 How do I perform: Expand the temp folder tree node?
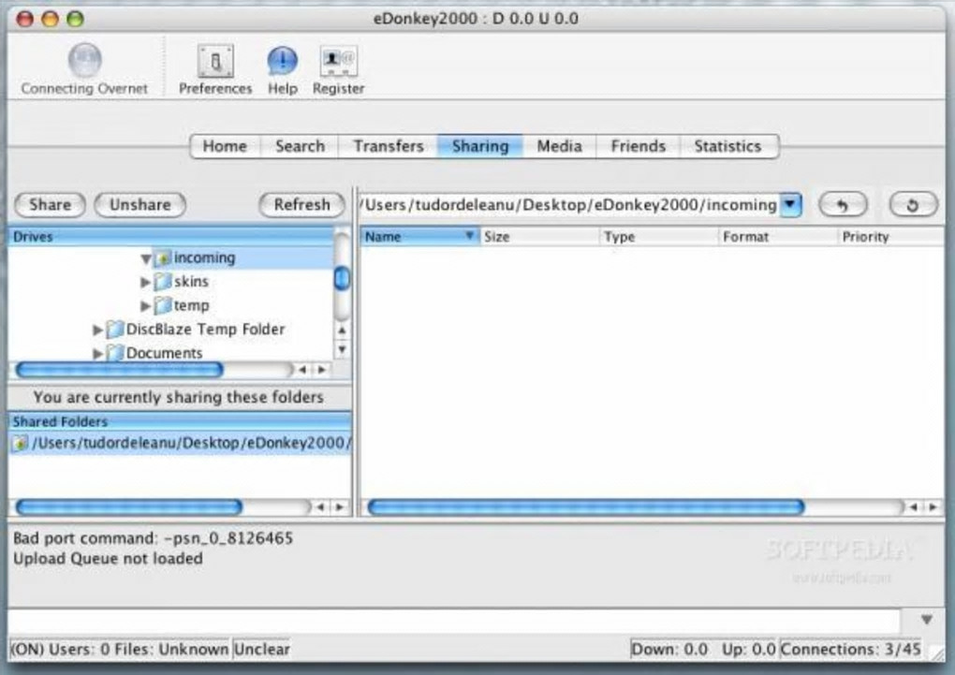(145, 306)
